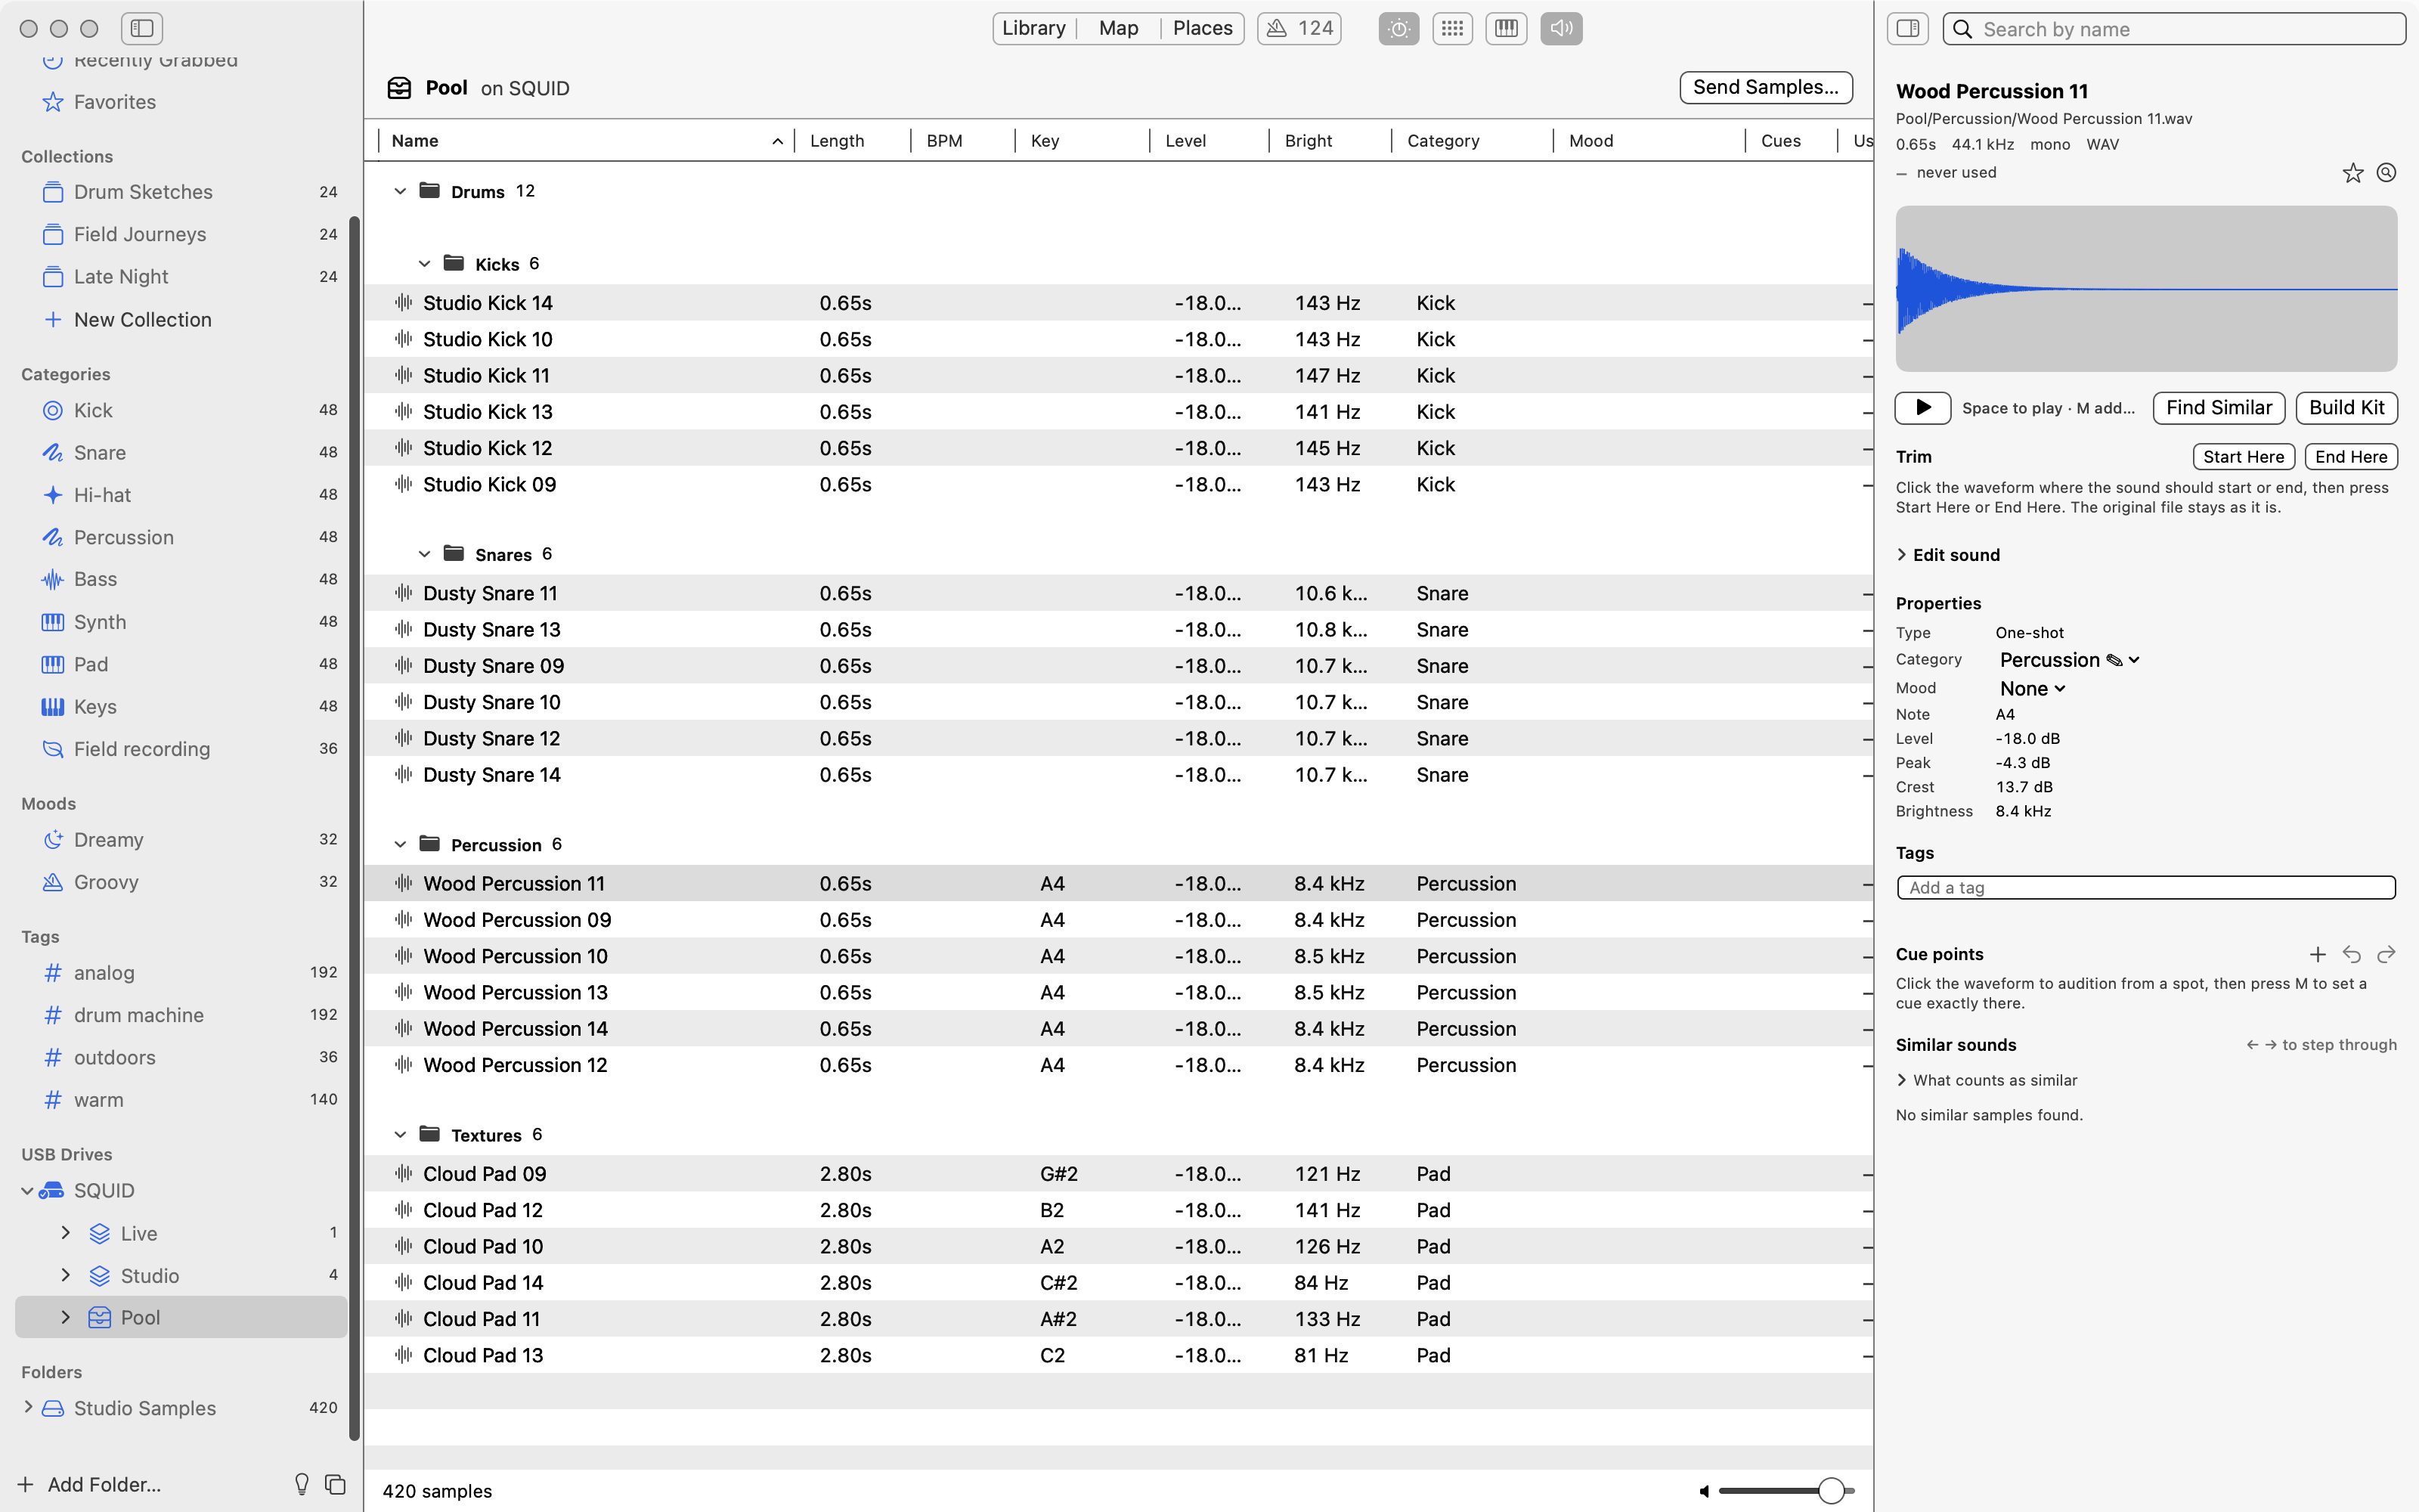Screen dimensions: 2419x1512
Task: Select the analog tag
Action: coord(181,973)
